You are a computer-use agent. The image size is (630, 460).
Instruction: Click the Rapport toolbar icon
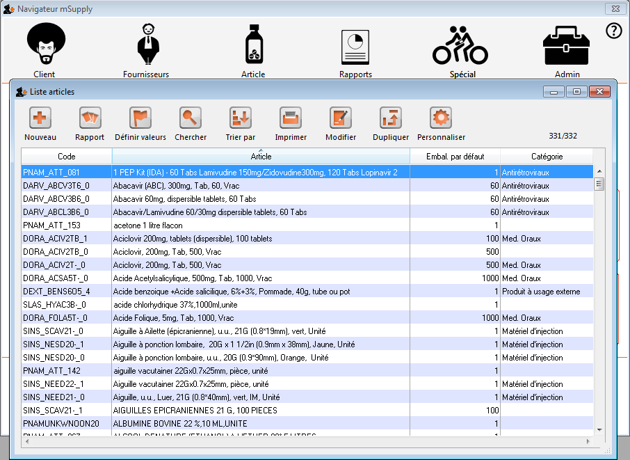pyautogui.click(x=90, y=118)
